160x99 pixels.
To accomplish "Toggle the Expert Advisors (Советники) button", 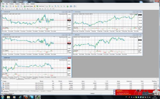I will (x=41, y=6).
